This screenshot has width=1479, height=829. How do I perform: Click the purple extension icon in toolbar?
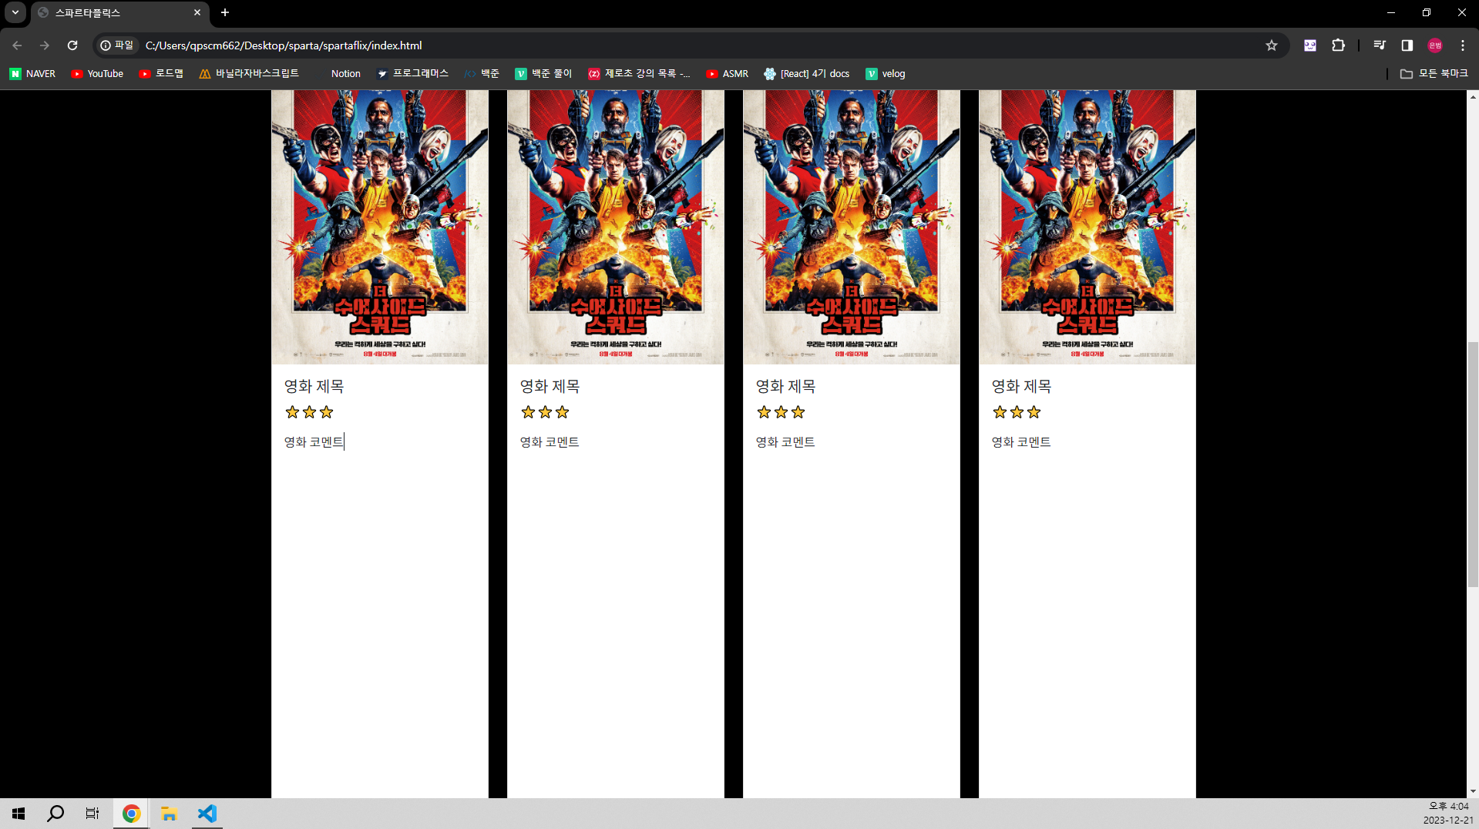[1310, 45]
